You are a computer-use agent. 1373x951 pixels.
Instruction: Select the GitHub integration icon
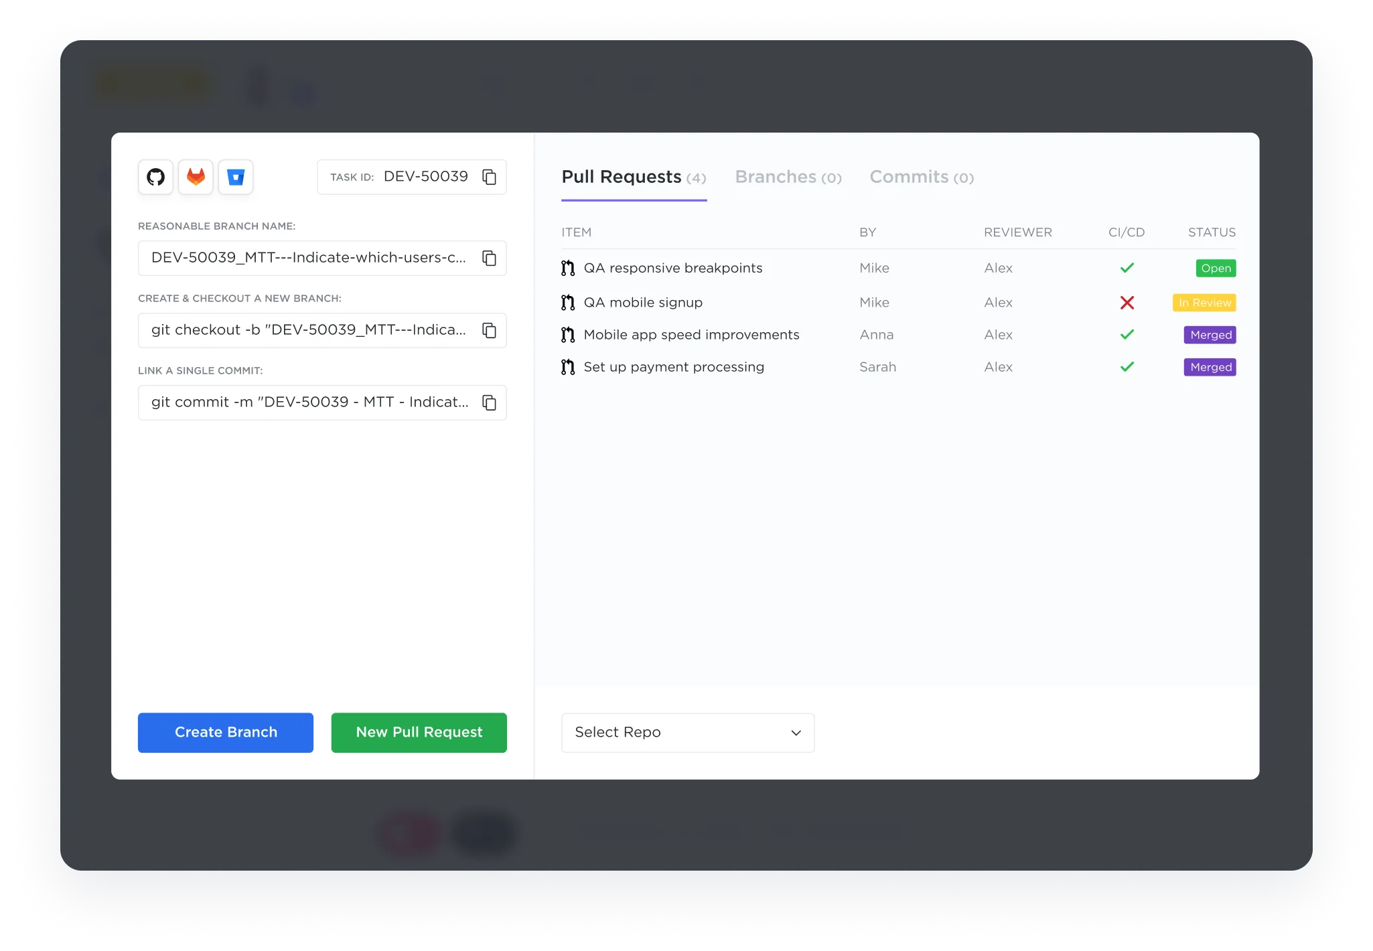[x=155, y=177]
